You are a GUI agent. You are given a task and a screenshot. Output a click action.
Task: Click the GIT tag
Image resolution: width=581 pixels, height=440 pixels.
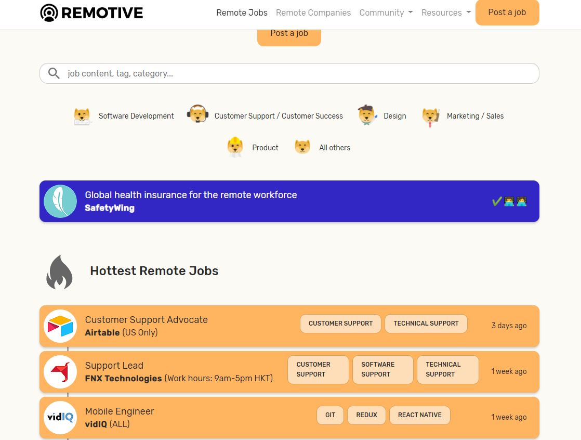pos(330,415)
